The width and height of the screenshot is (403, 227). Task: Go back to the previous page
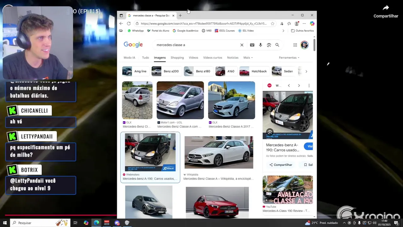coord(121,23)
